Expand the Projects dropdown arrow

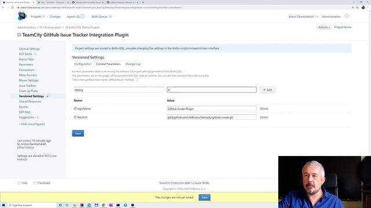[44, 17]
